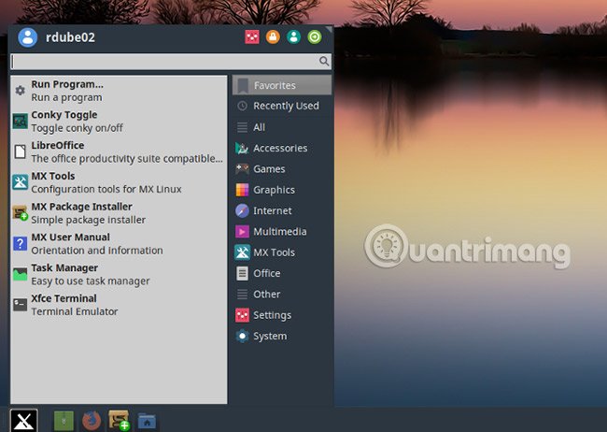Select the Internet category

tap(282, 211)
